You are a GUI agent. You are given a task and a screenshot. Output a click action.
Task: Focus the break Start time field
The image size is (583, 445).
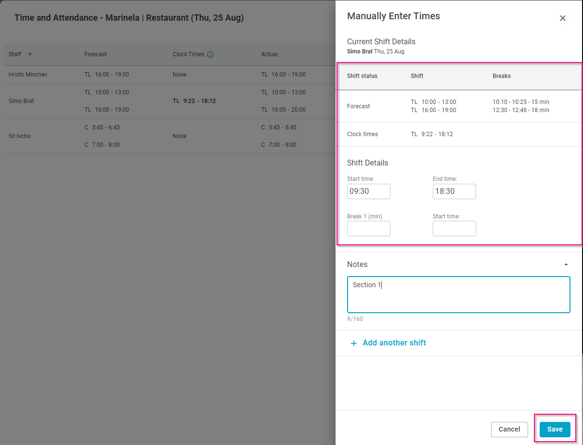(x=454, y=229)
